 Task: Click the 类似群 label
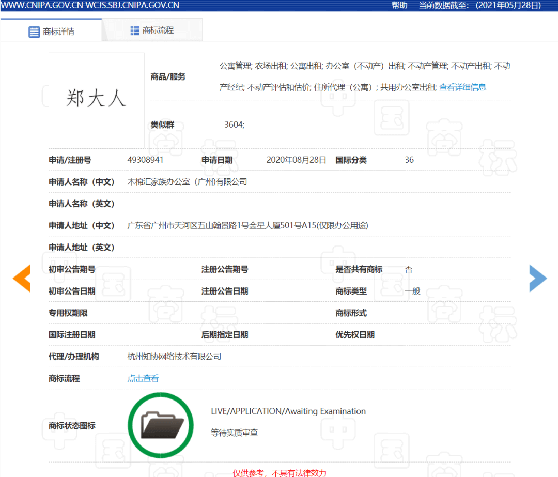162,125
